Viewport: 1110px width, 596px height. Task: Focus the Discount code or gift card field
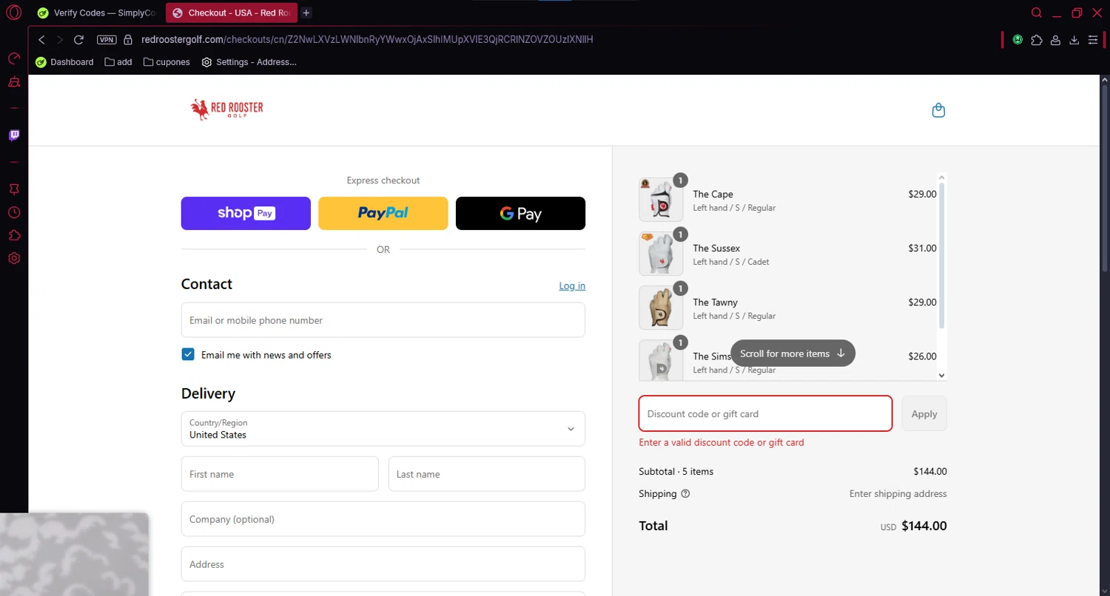766,414
